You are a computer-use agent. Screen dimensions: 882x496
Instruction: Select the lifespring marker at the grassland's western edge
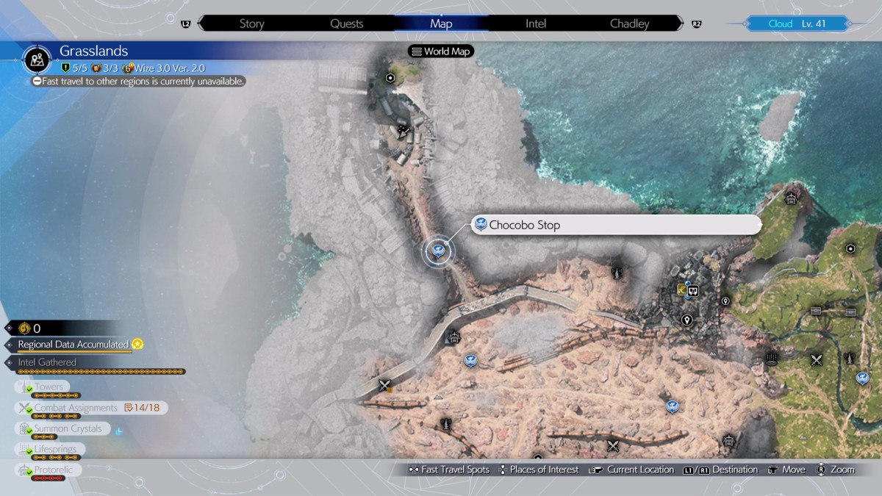tap(771, 359)
